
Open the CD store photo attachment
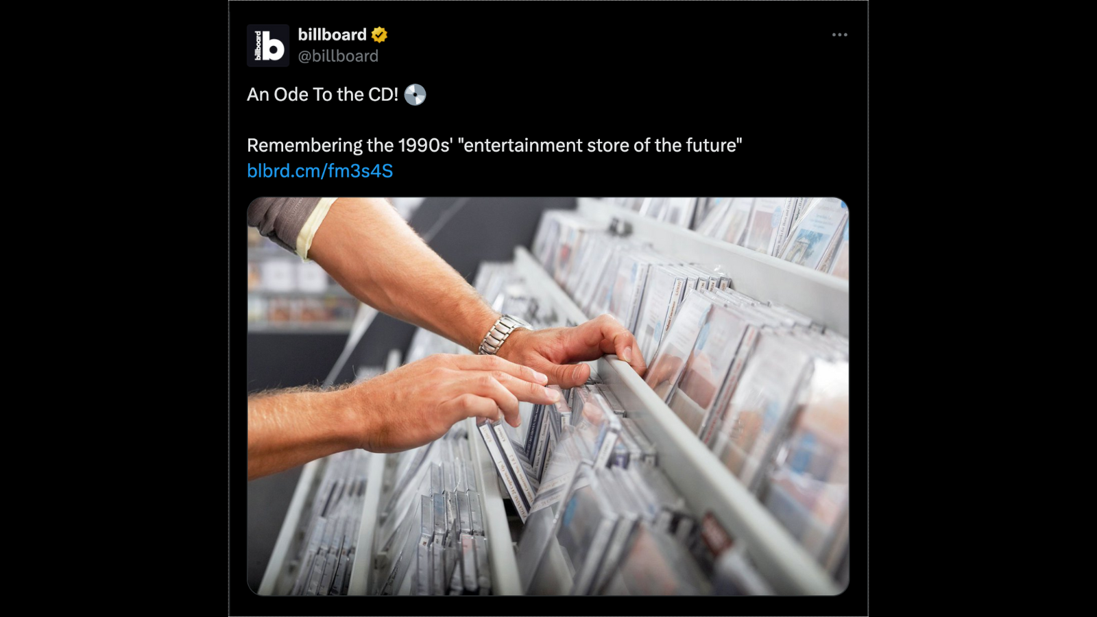point(548,396)
